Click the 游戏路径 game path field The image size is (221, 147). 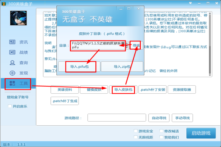(x=117, y=118)
